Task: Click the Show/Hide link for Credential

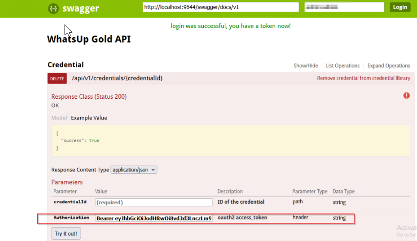Action: point(306,66)
